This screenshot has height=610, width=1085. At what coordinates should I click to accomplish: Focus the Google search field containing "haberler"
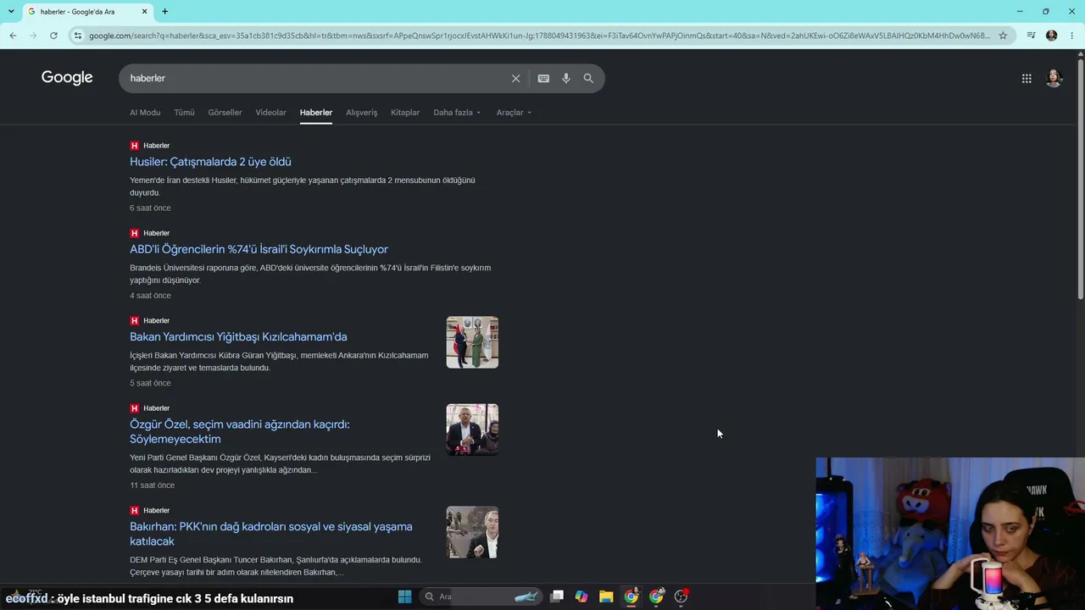pos(314,78)
